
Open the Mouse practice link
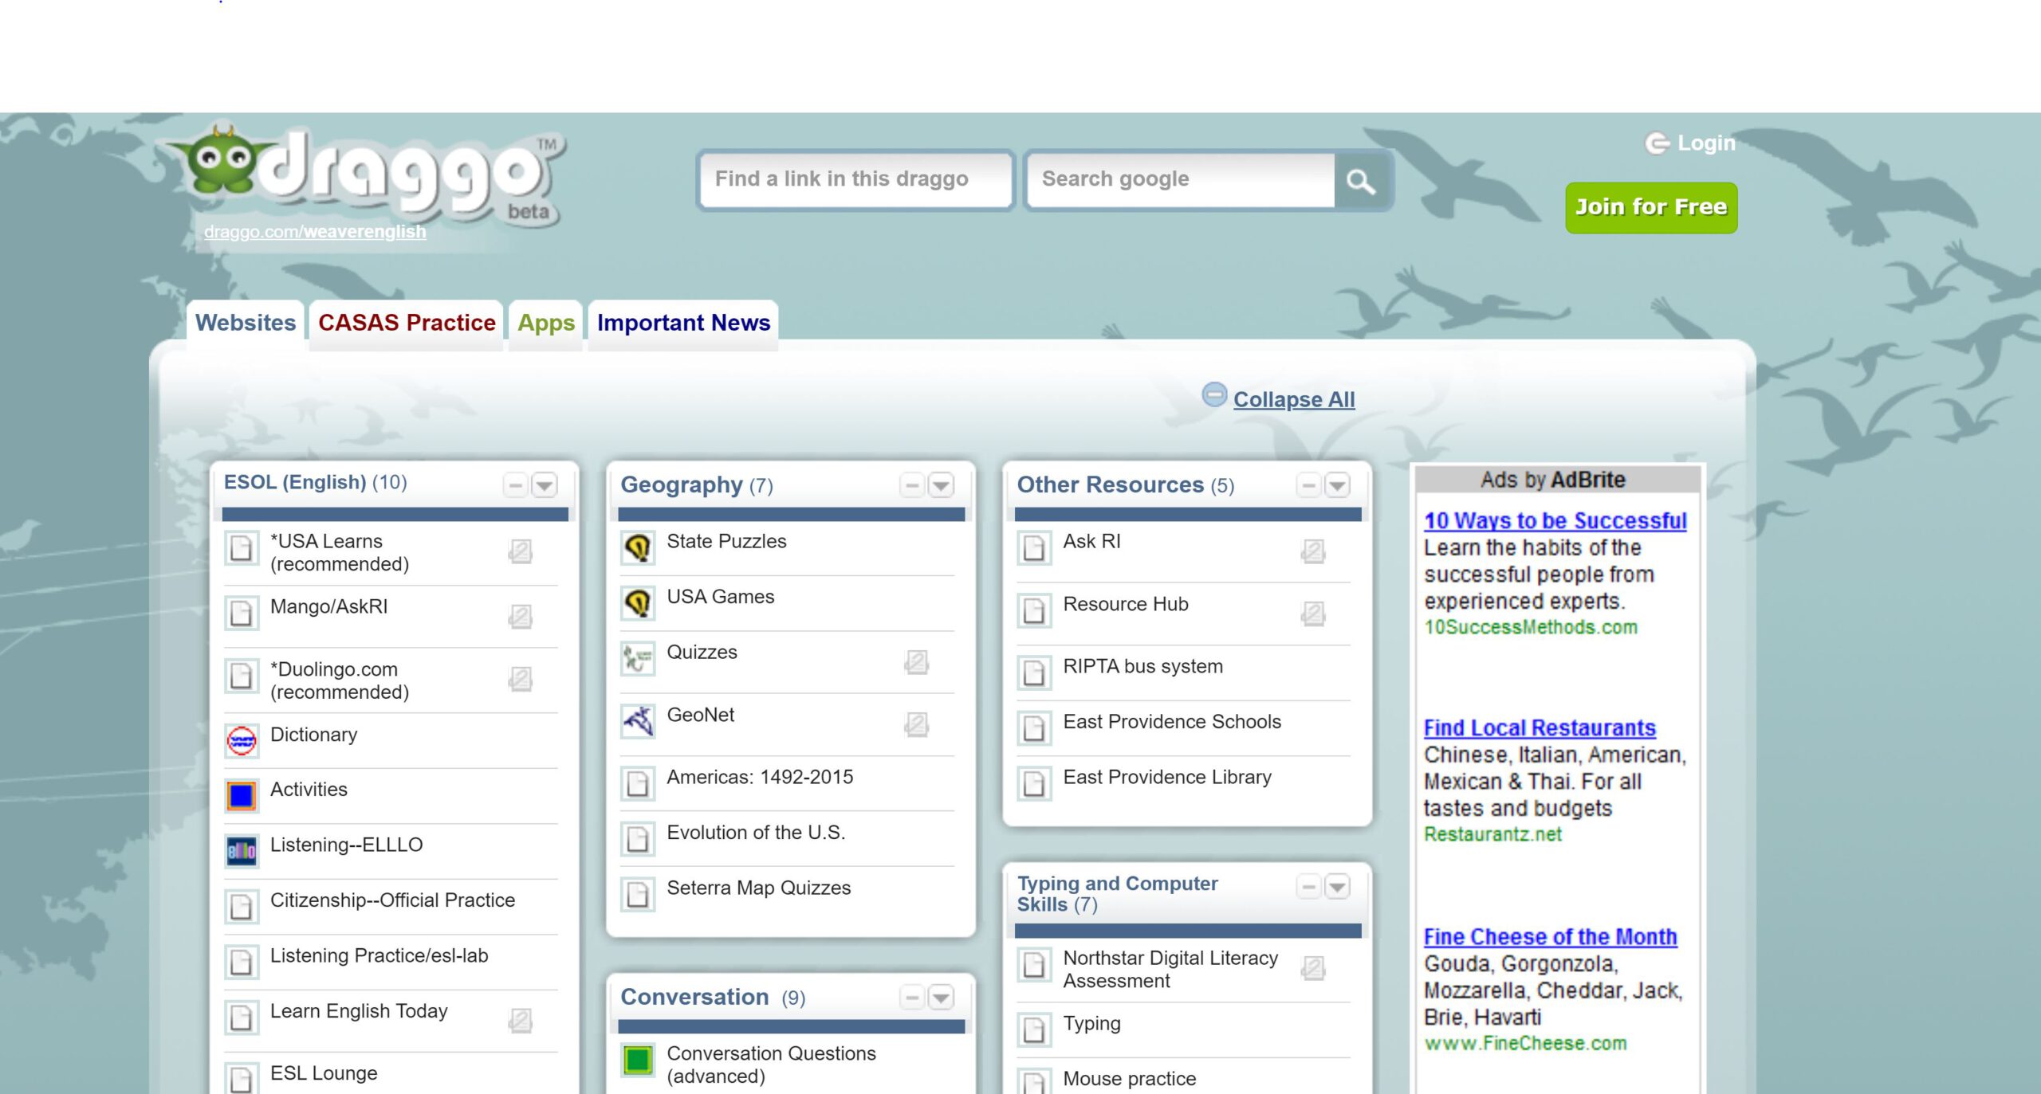click(1129, 1078)
